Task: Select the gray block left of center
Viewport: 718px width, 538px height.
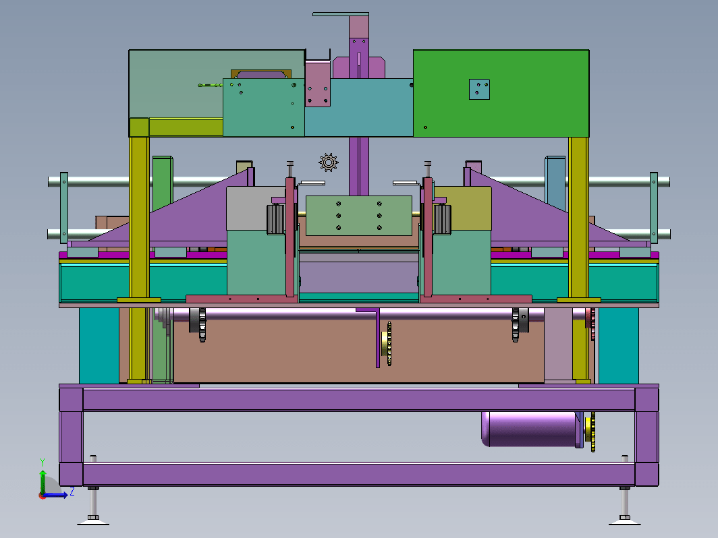Action: pos(250,208)
